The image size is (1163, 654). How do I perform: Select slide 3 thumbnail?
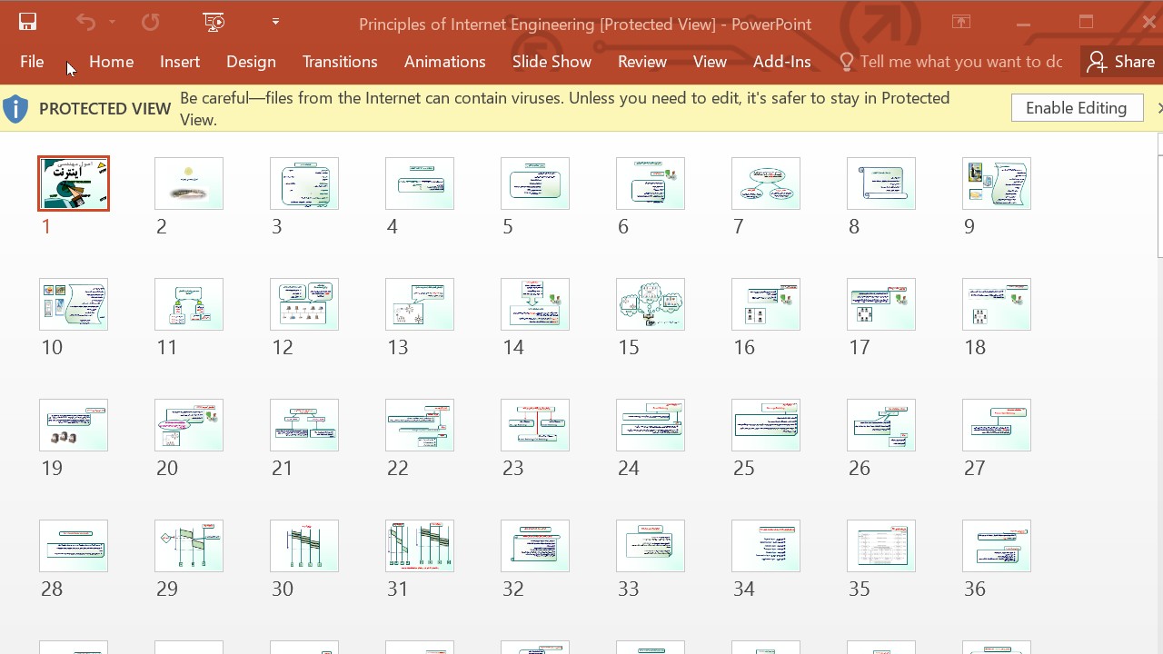coord(304,183)
